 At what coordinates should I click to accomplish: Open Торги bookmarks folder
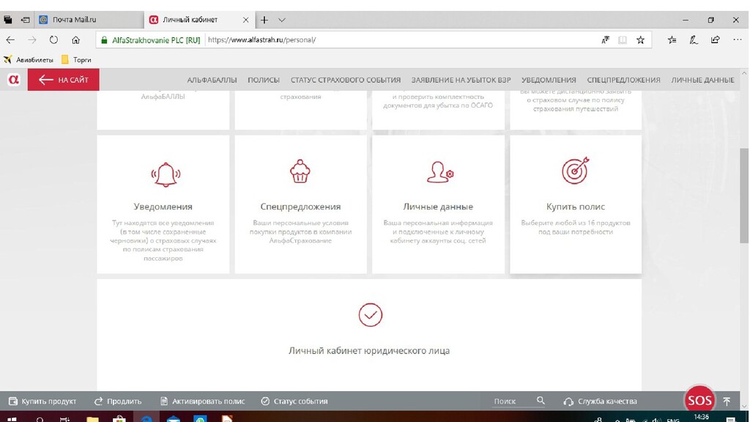coord(76,60)
